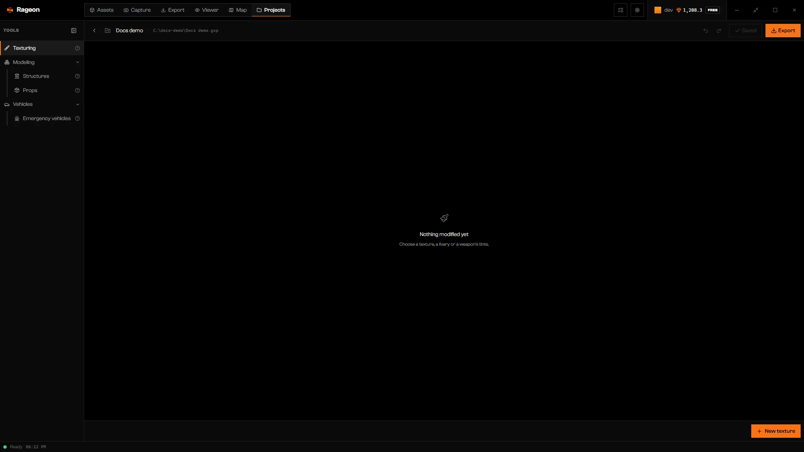Go back with the left chevron
804x452 pixels.
(x=94, y=31)
